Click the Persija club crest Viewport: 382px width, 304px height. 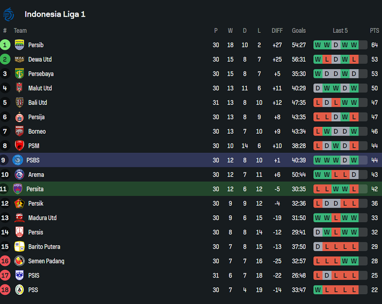[20, 117]
